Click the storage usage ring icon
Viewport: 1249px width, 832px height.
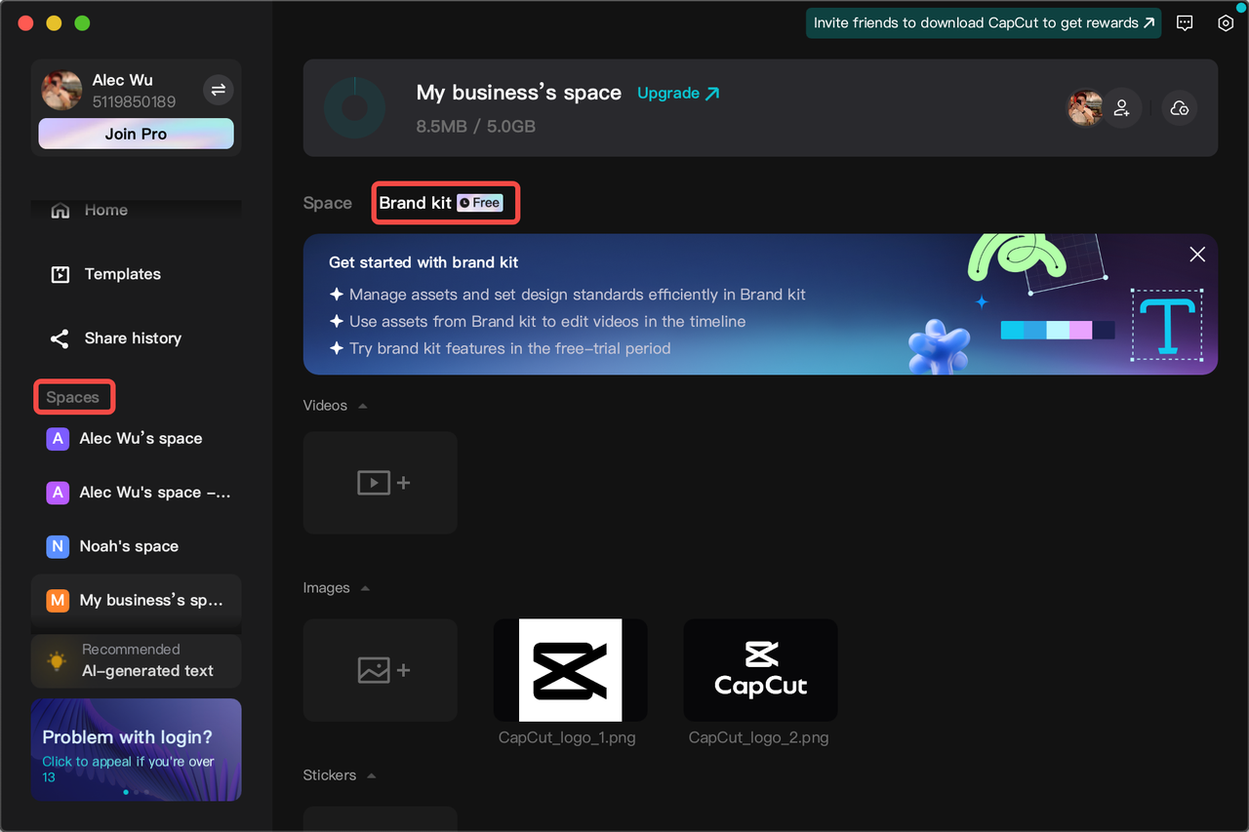tap(353, 107)
